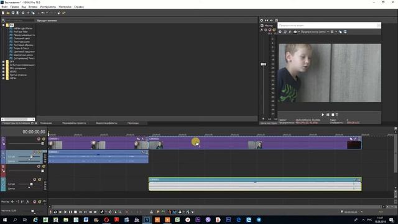Switch to the Видеоэффекты tab
Screen dimensions: 398x224
point(106,123)
